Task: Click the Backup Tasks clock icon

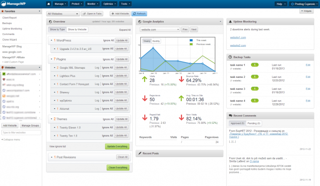Action: point(230,57)
